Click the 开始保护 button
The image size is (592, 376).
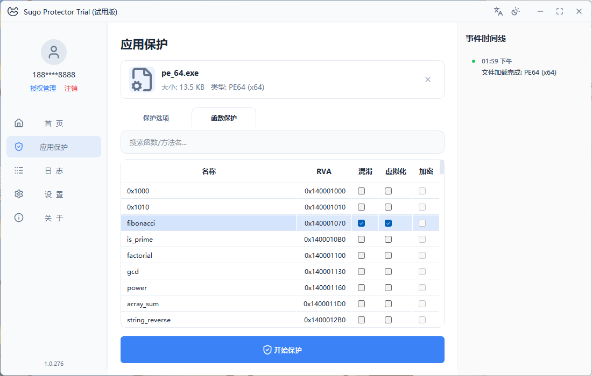coord(283,350)
